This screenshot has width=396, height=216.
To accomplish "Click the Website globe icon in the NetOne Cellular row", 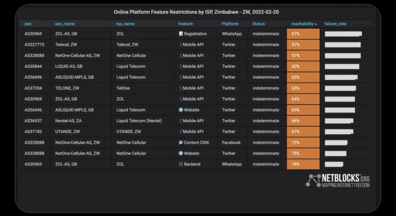I will [181, 154].
